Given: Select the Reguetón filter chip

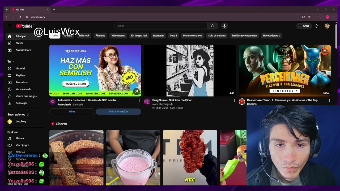Looking at the screenshot, I should tap(158, 36).
